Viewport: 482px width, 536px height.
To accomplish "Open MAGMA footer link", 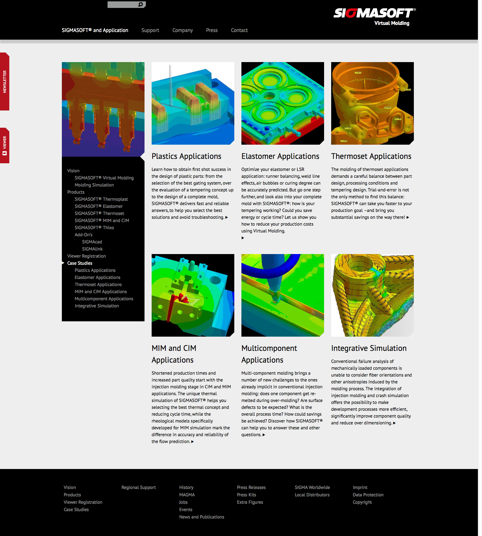I will 187,495.
